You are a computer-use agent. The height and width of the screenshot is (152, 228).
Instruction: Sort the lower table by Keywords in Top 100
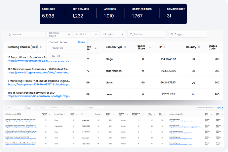point(144,114)
